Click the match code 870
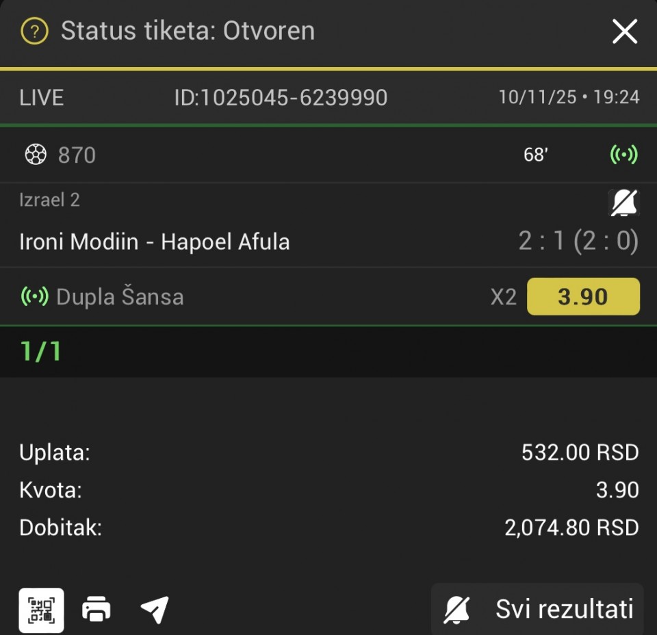This screenshot has height=635, width=657. (77, 155)
